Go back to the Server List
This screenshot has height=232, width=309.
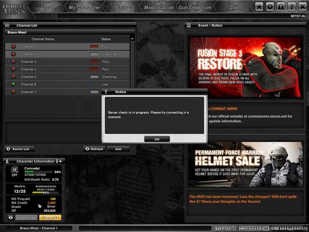19,149
